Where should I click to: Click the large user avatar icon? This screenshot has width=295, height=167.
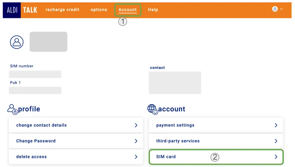17,42
